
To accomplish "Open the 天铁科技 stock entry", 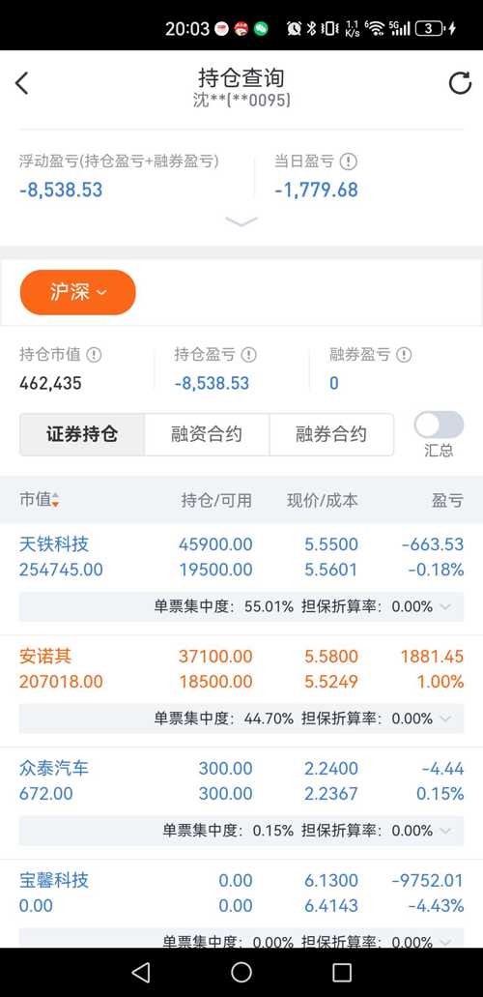I will (x=241, y=557).
